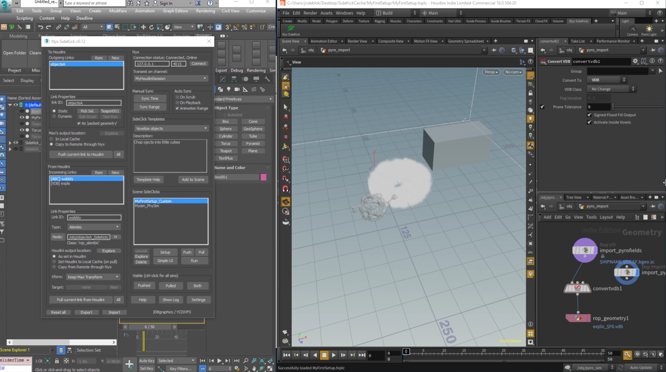Click the Camera shelf tool icon
Image resolution: width=666 pixels, height=372 pixels.
pos(632,29)
